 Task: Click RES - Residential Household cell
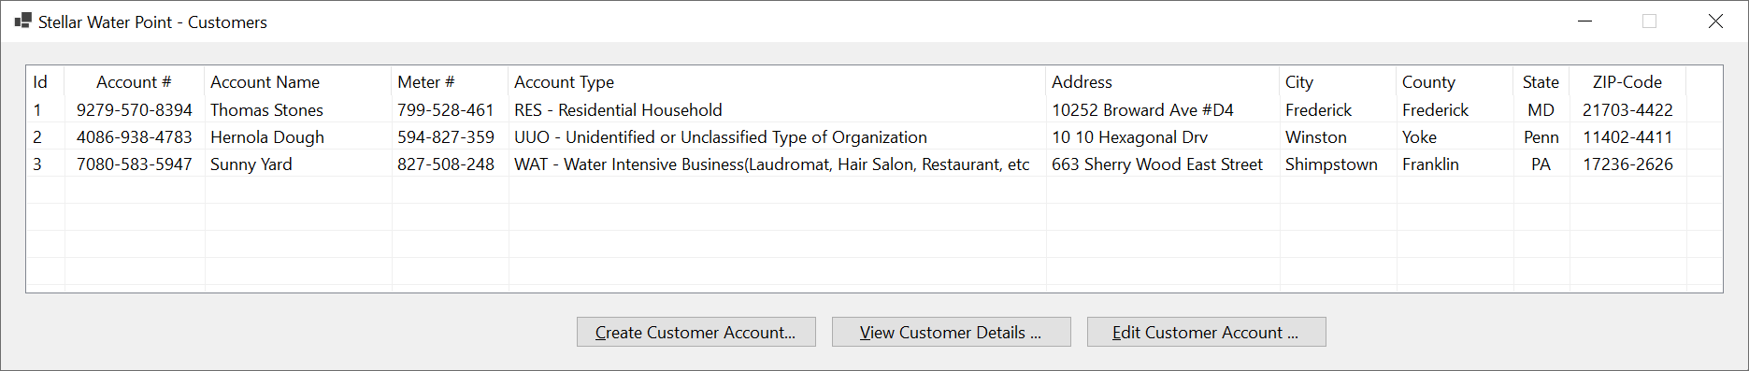click(618, 109)
